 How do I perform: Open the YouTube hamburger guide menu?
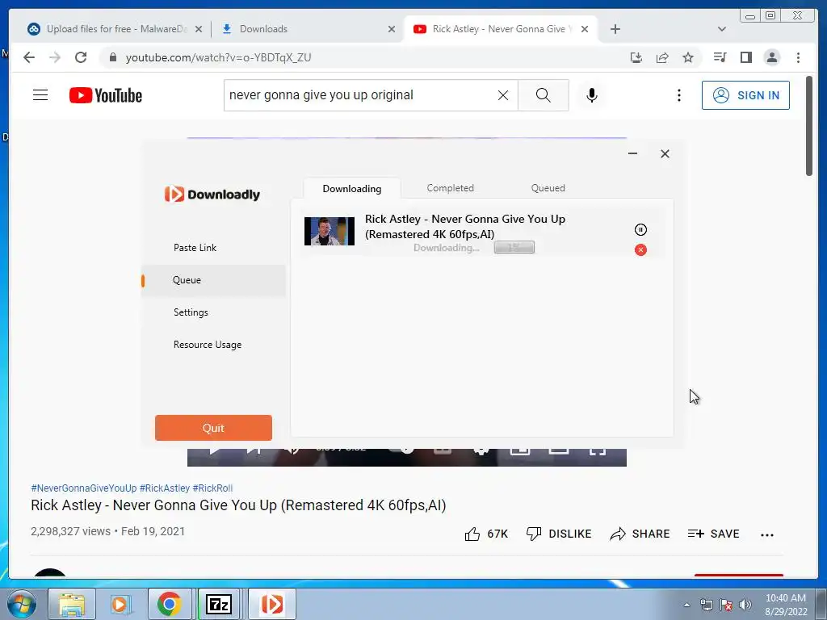pos(40,95)
